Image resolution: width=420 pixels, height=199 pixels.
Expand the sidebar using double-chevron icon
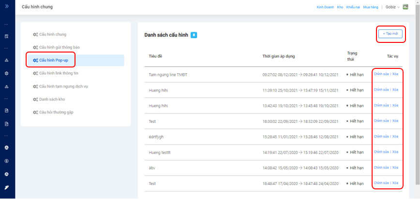tap(7, 7)
